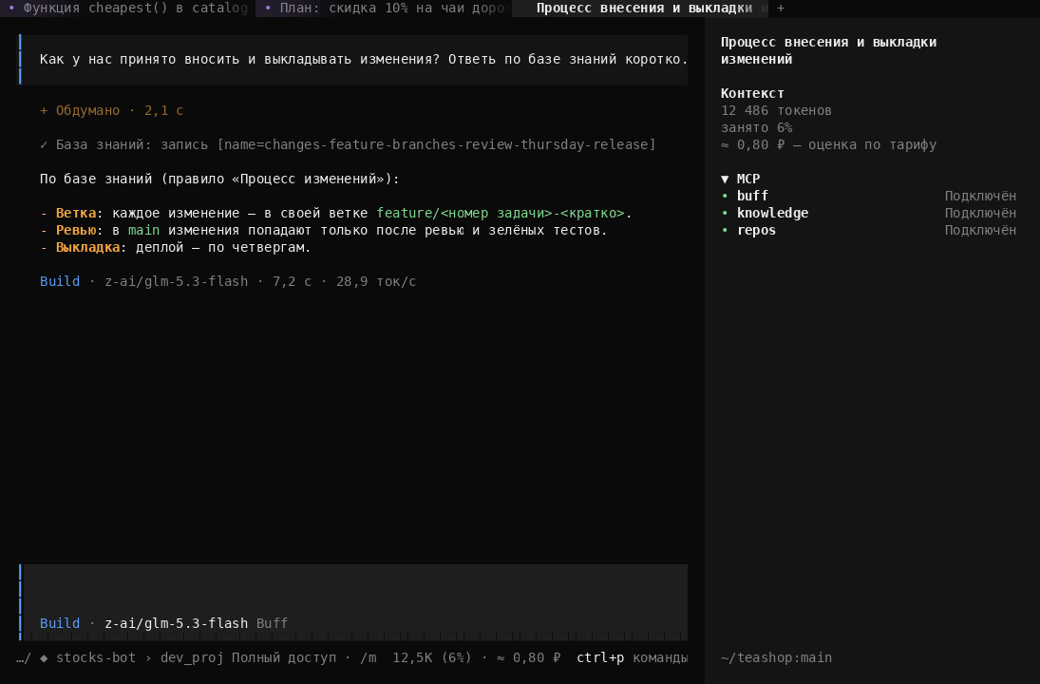Click the "Ветка" bold bullet label
Viewport: 1040px width, 684px height.
(x=76, y=213)
